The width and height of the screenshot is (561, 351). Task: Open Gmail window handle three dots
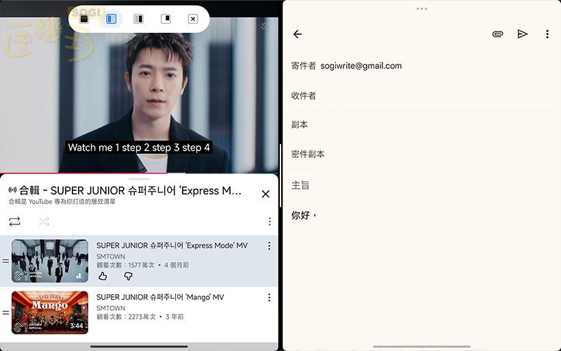point(422,9)
